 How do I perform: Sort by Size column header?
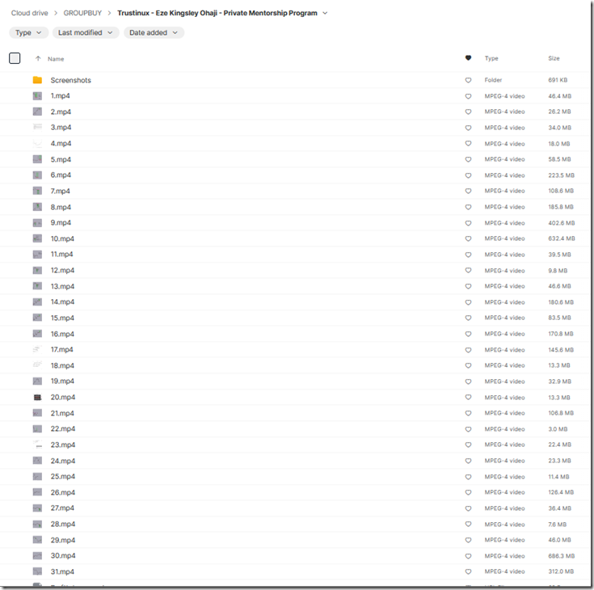(x=554, y=58)
